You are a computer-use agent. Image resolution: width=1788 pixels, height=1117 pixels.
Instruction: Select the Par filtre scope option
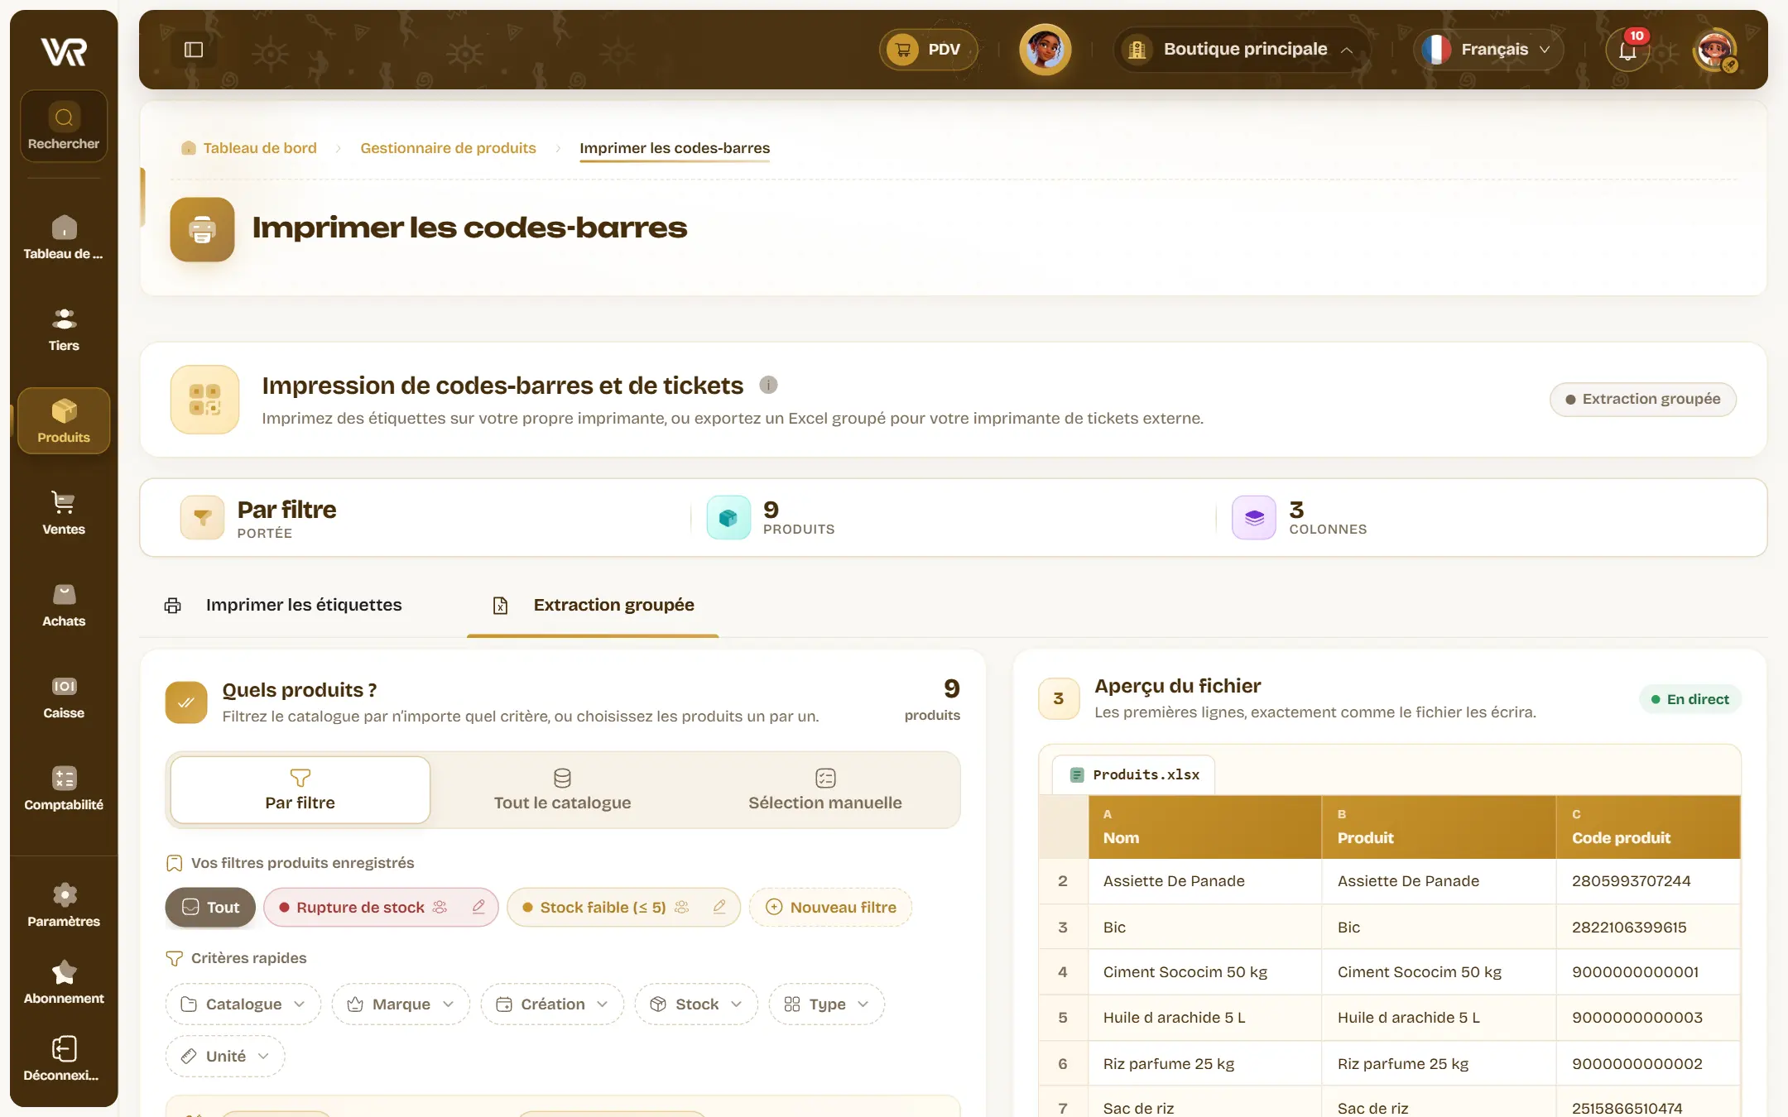(300, 789)
